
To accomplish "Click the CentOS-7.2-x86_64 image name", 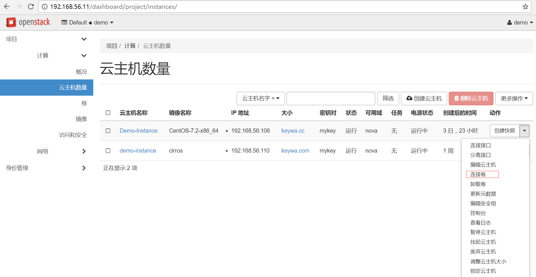I will point(193,131).
